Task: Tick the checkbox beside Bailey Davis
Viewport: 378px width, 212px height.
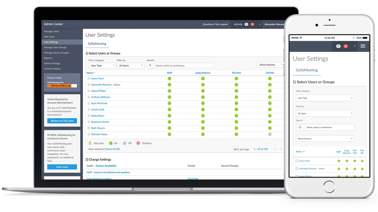Action: [89, 116]
